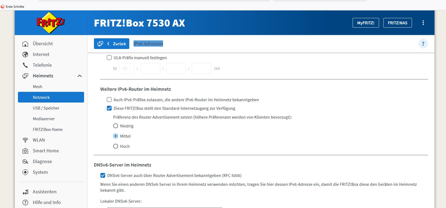Image resolution: width=446 pixels, height=208 pixels.
Task: Go back with Zurück button
Action: click(x=112, y=44)
